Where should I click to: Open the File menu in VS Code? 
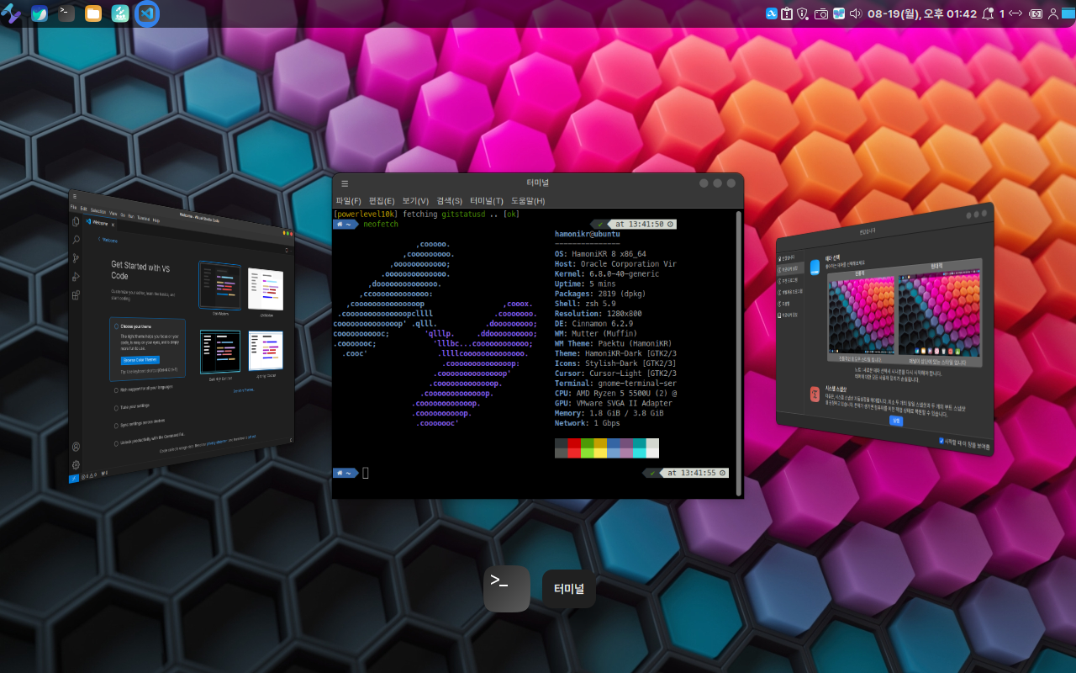[x=73, y=207]
